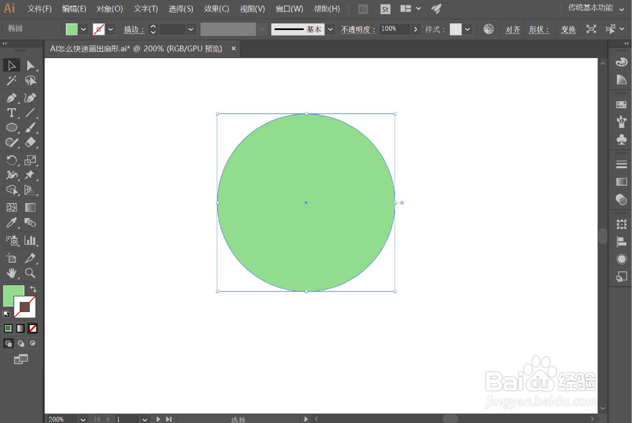Select the Zoom tool
Screen dimensions: 632x423
coord(30,273)
